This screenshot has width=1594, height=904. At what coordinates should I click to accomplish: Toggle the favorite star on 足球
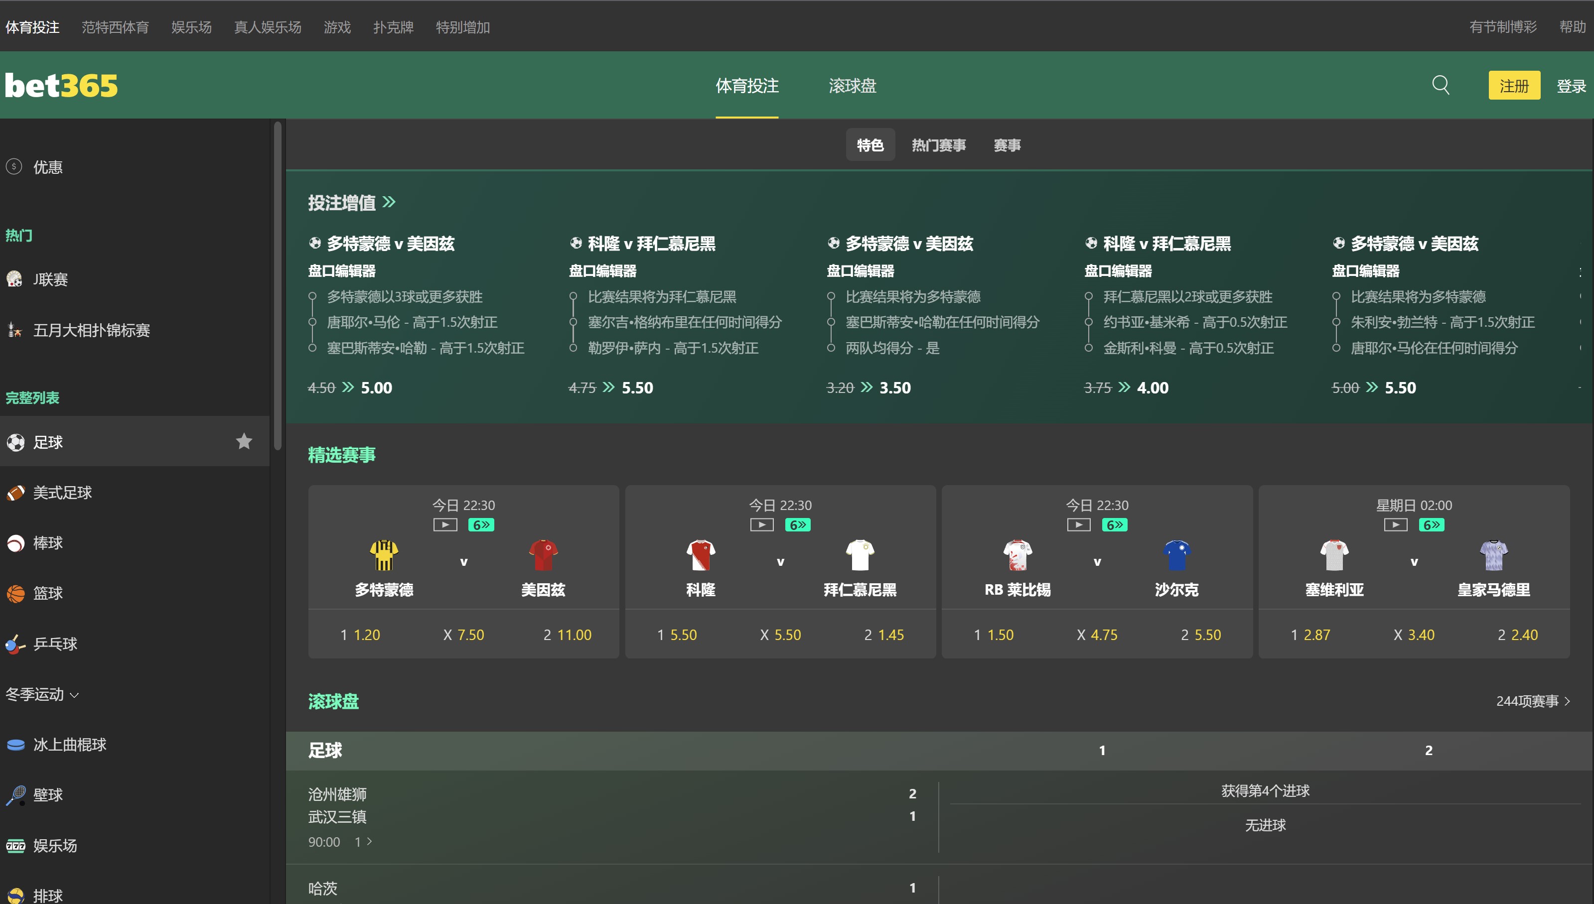click(x=244, y=441)
